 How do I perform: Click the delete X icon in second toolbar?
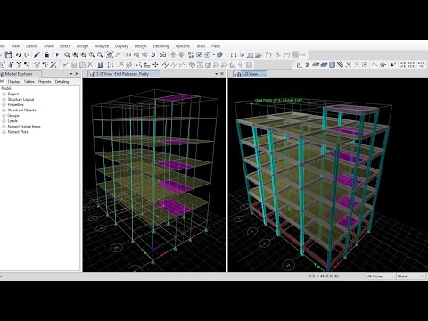90,64
